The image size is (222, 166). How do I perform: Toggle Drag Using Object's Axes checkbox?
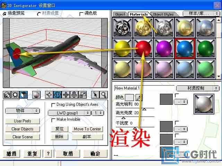(x=53, y=105)
